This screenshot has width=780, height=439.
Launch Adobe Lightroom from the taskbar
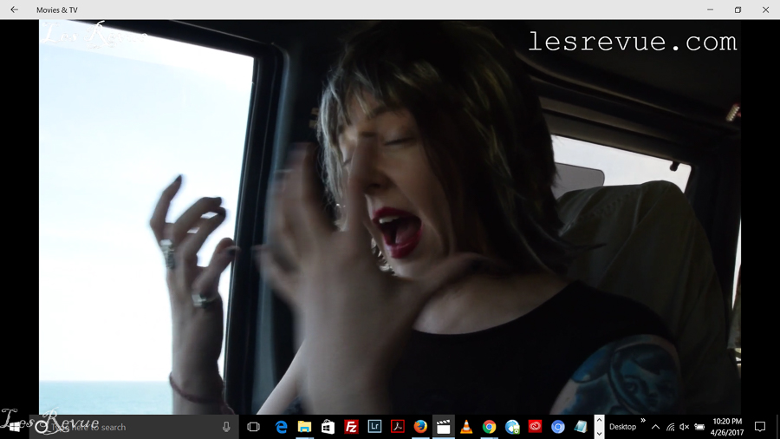pos(374,427)
